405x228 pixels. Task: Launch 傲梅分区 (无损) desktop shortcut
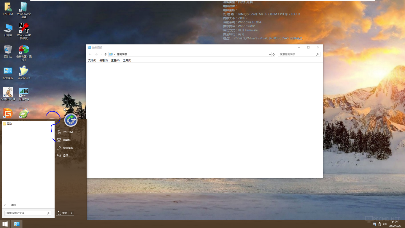click(24, 53)
